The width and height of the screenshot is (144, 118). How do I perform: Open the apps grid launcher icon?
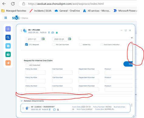pos(6,18)
